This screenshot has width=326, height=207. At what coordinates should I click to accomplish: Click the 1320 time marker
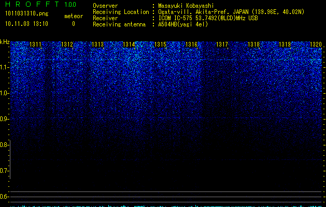coord(316,45)
